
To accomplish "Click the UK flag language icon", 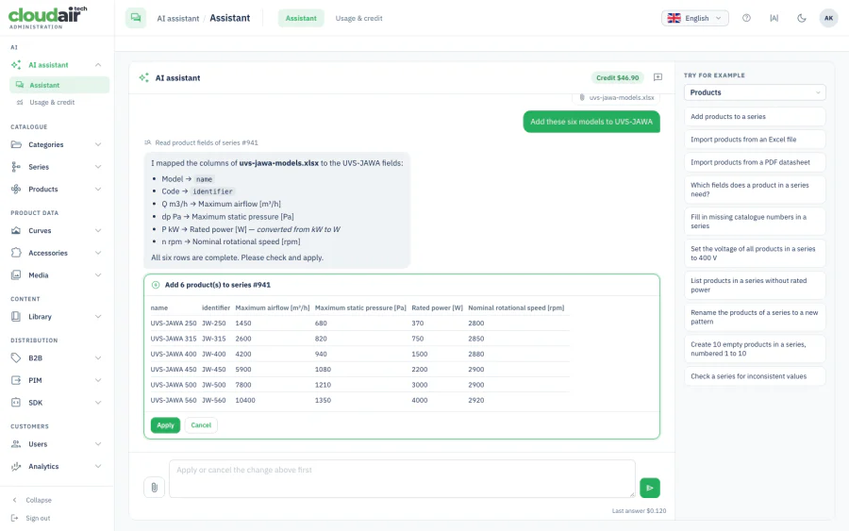I will (674, 18).
